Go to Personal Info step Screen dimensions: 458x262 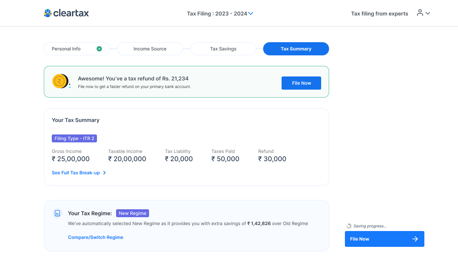(77, 49)
